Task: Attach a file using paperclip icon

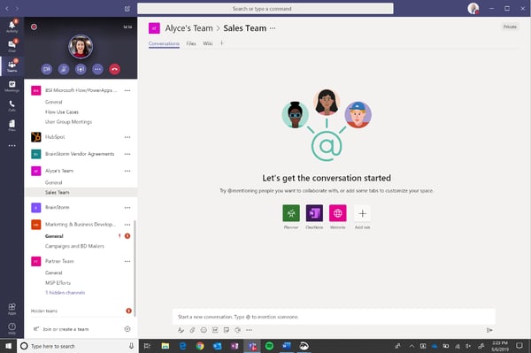Action: click(x=192, y=330)
